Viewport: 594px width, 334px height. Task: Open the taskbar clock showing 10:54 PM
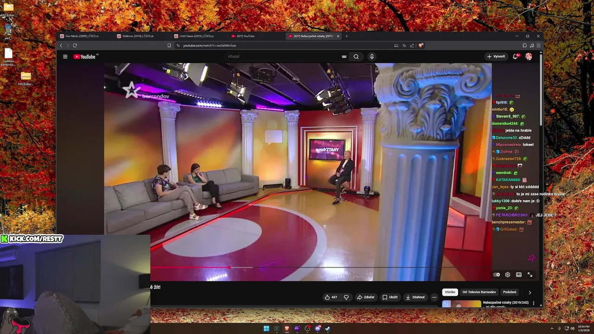pyautogui.click(x=583, y=328)
